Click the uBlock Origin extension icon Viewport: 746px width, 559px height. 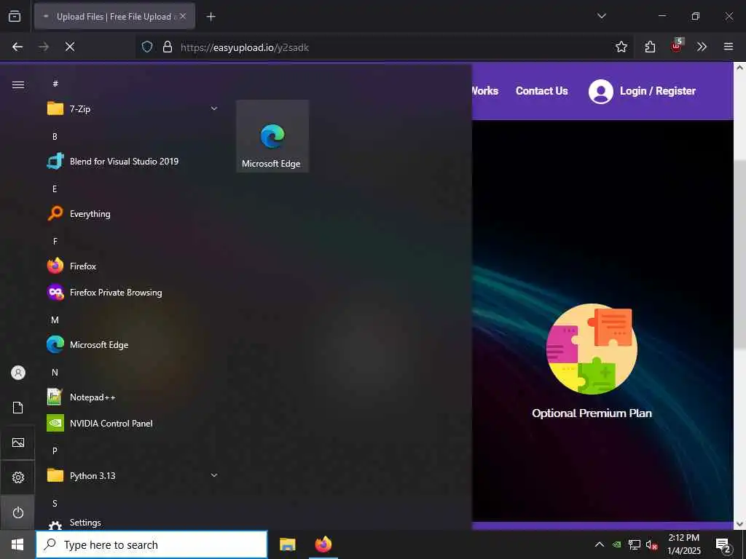pos(677,46)
